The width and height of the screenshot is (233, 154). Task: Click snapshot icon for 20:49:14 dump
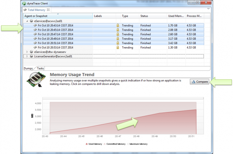tap(35, 38)
